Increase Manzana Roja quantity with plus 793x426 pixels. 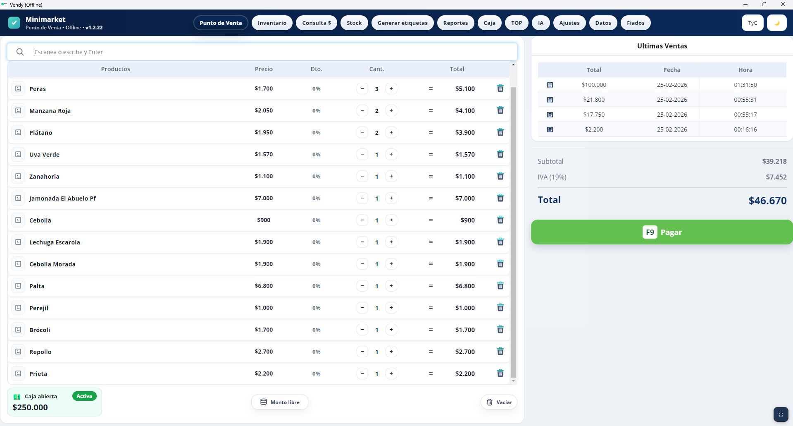391,110
